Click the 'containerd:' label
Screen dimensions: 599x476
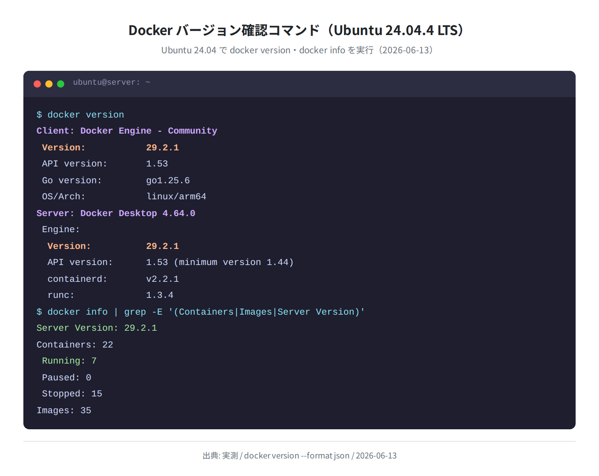pyautogui.click(x=77, y=279)
